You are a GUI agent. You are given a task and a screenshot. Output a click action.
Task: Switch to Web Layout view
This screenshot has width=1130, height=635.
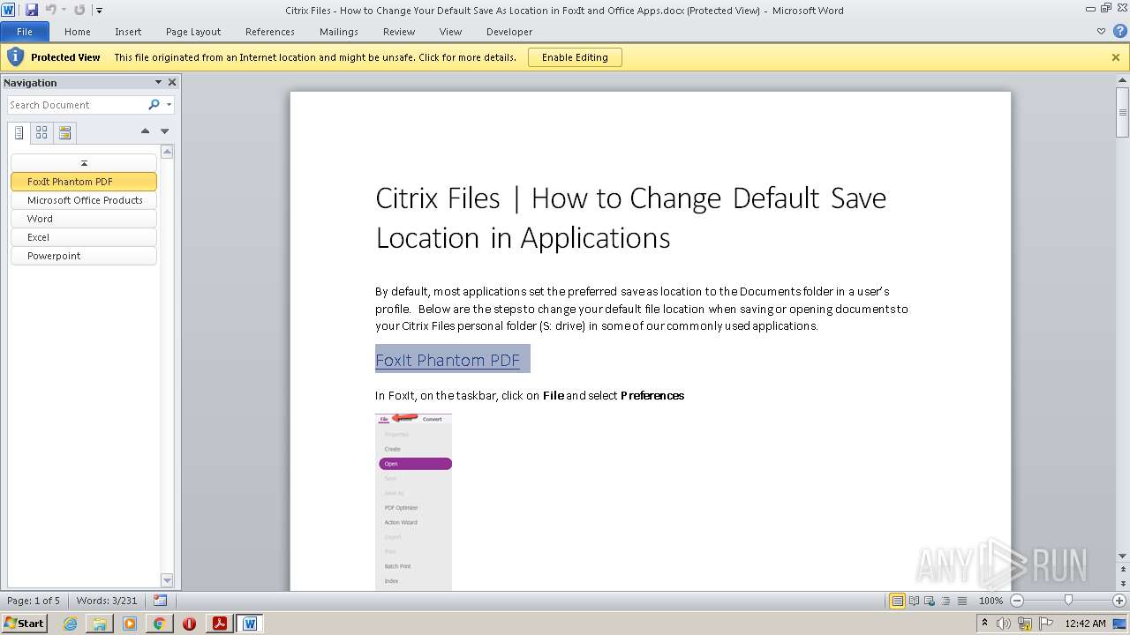(x=930, y=601)
